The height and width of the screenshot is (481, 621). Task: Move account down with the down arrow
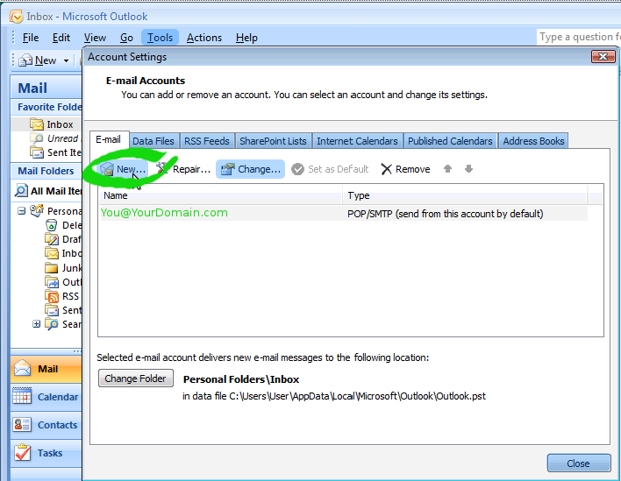pyautogui.click(x=468, y=169)
